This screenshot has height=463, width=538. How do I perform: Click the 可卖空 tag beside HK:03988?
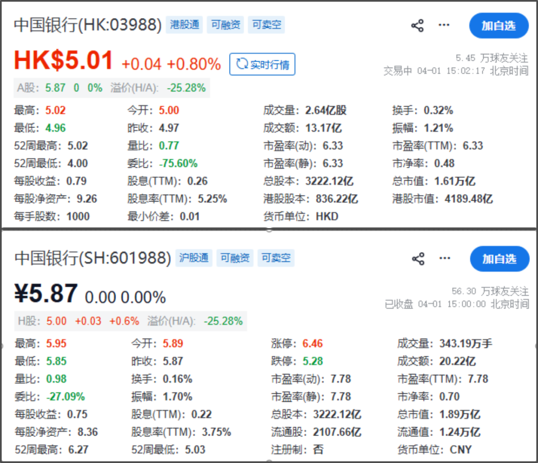(267, 25)
